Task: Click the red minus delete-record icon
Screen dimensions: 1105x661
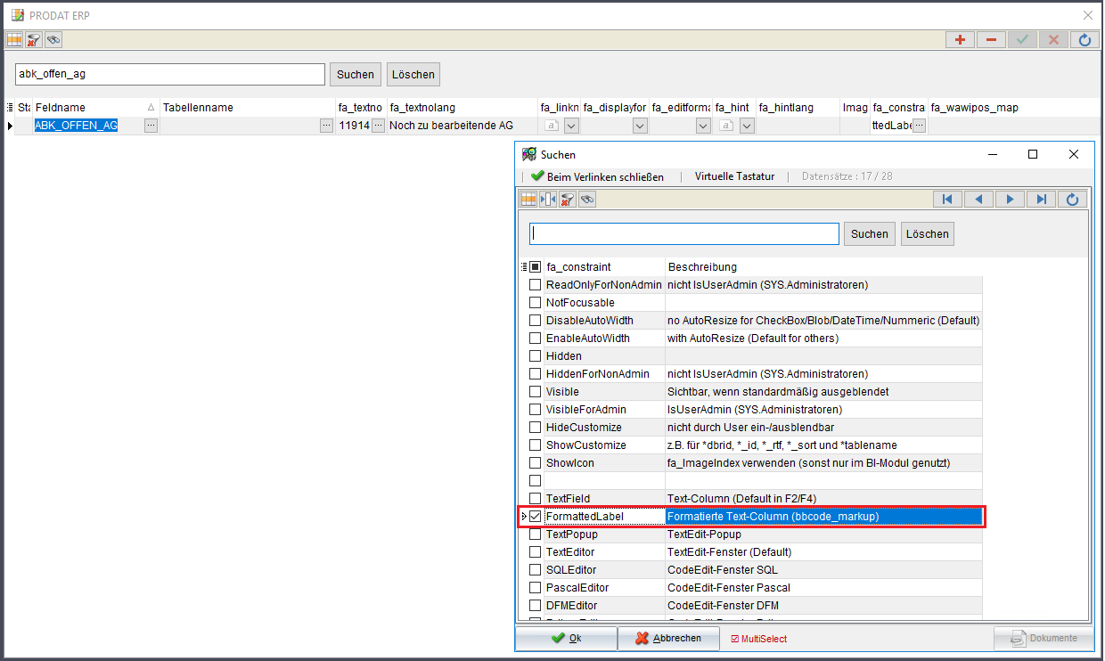Action: tap(991, 40)
